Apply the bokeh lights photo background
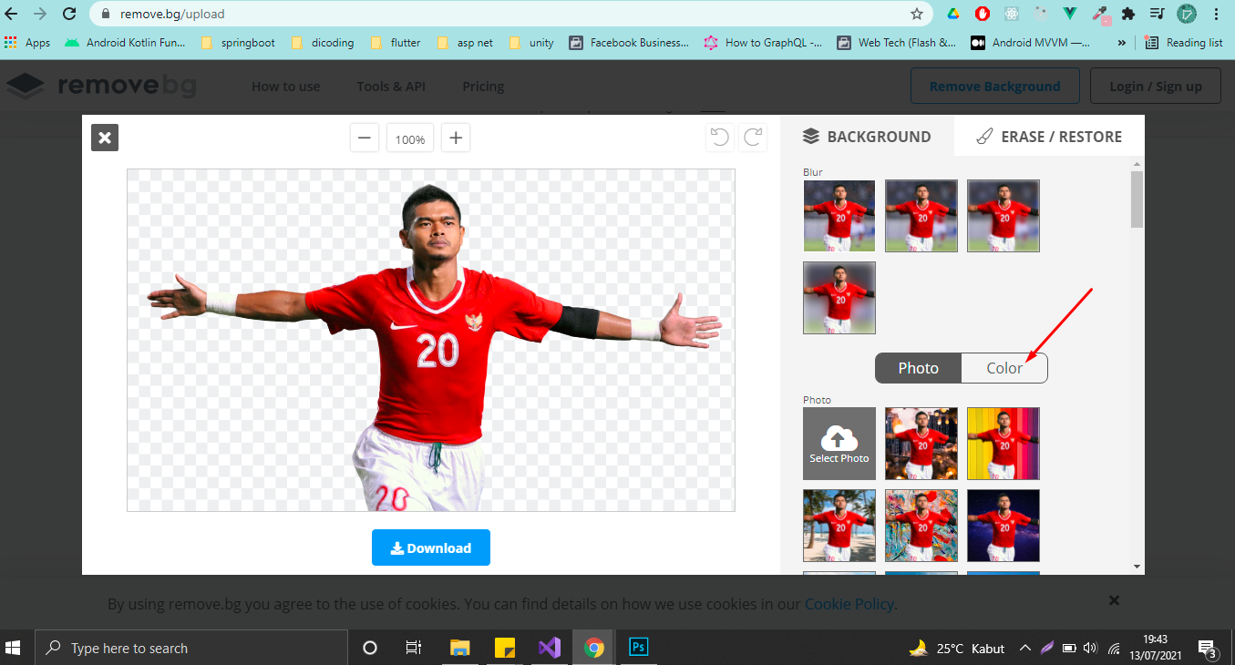 pos(921,444)
